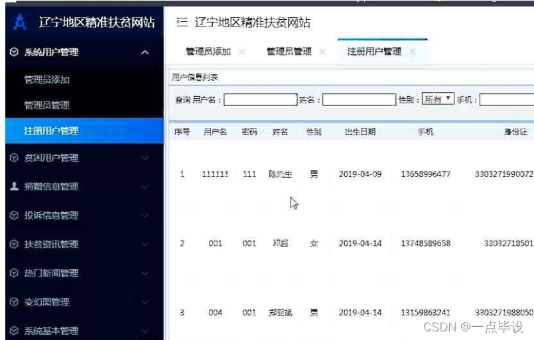Open 管理员添加 in the sidebar
The height and width of the screenshot is (340, 534).
pyautogui.click(x=47, y=80)
